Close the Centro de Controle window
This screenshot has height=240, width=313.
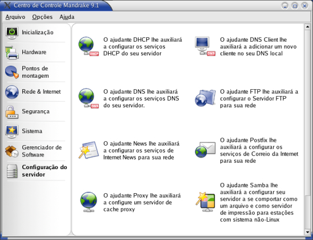pyautogui.click(x=304, y=6)
